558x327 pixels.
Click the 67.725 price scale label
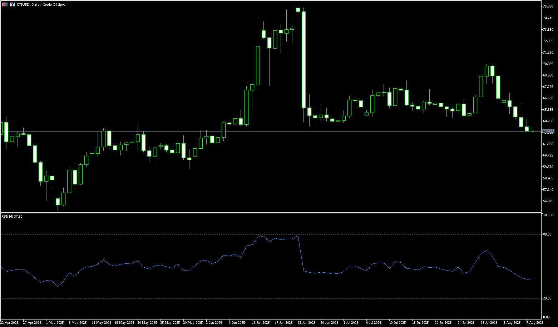[548, 86]
